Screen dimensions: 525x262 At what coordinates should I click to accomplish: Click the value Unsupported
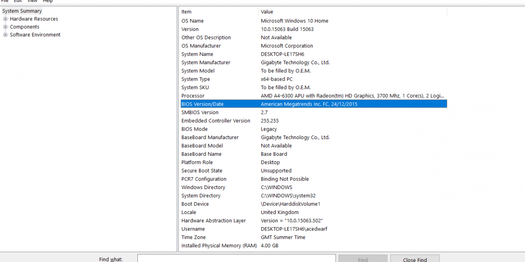276,171
